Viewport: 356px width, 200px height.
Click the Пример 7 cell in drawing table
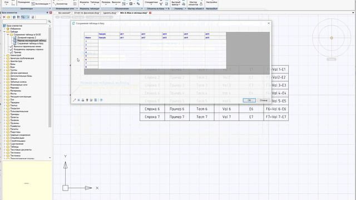pos(177,117)
